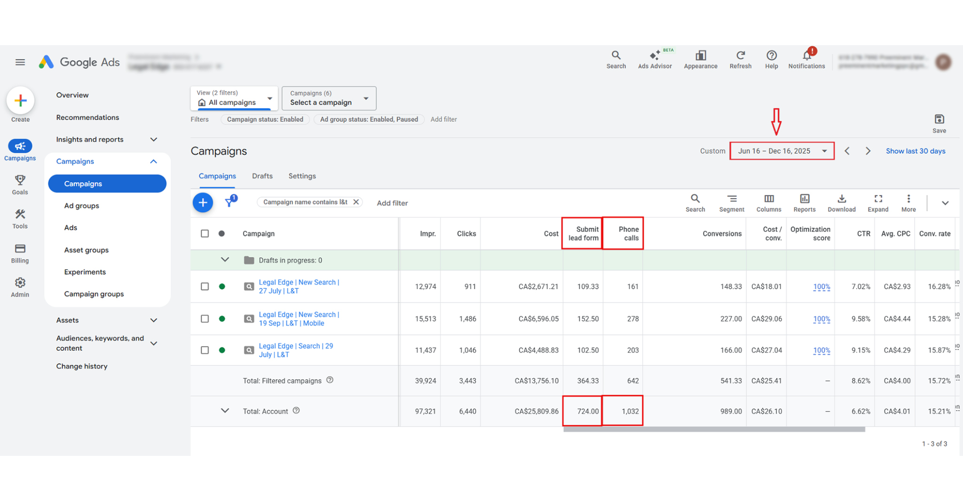The width and height of the screenshot is (963, 501).
Task: Switch to the Drafts tab
Action: pyautogui.click(x=262, y=176)
